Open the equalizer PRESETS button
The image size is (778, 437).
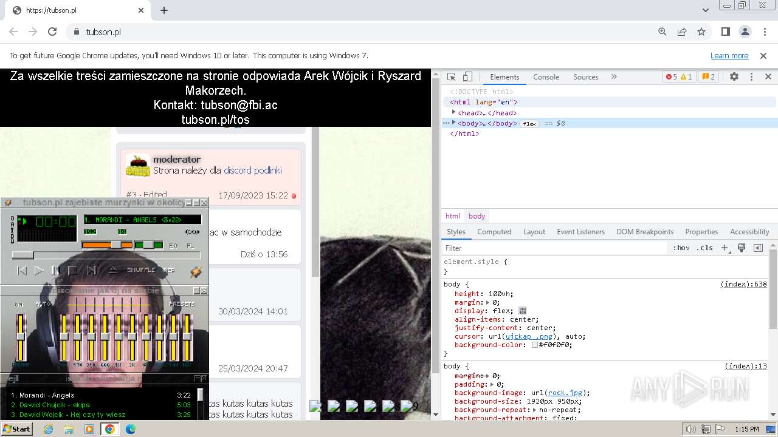click(182, 304)
